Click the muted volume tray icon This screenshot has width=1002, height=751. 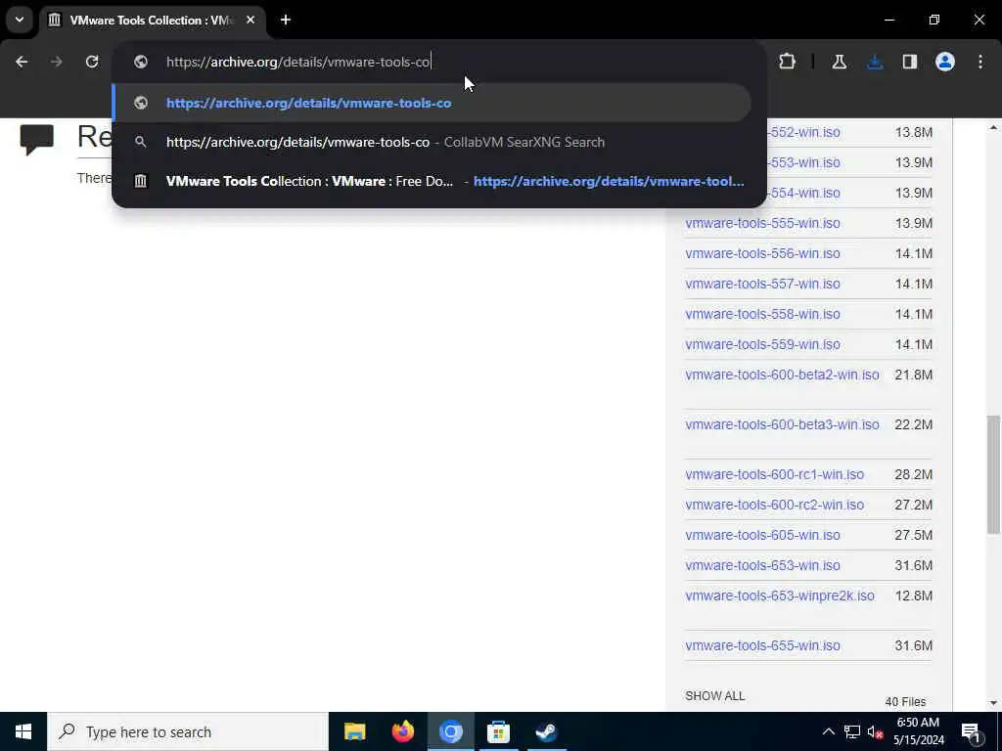[x=875, y=731]
